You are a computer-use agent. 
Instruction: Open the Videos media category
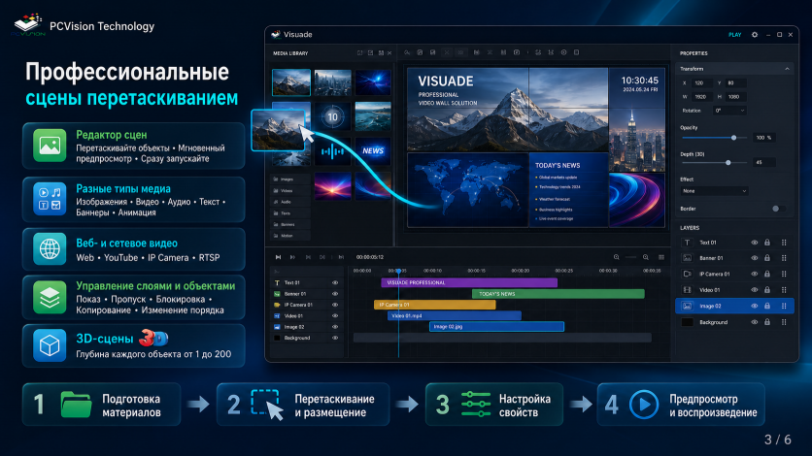click(x=290, y=191)
